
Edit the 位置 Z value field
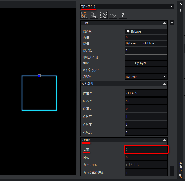point(146,109)
